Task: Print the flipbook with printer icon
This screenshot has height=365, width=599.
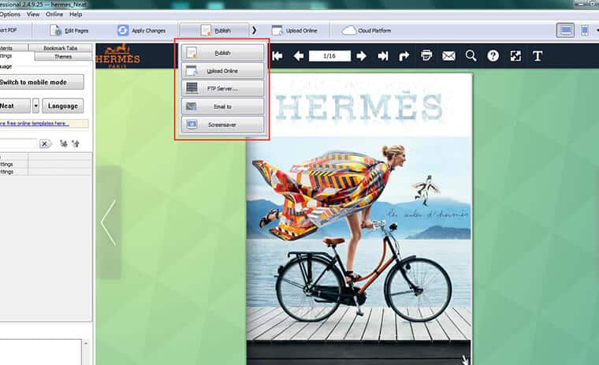Action: [426, 56]
